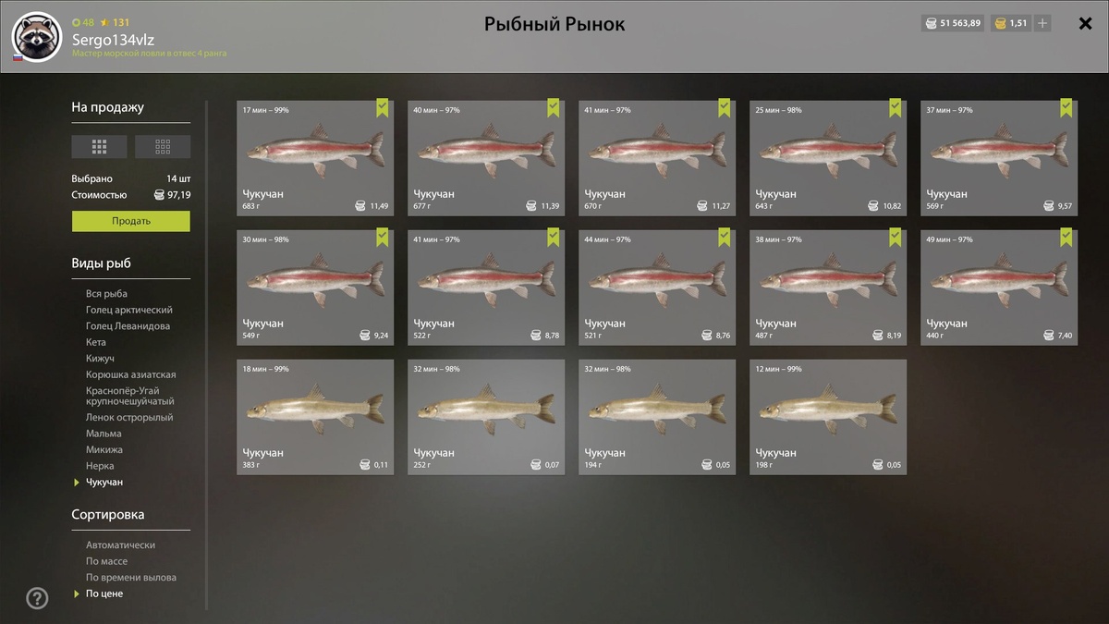Select the unselected 383 g Чукучан card
The height and width of the screenshot is (624, 1109).
click(x=315, y=417)
